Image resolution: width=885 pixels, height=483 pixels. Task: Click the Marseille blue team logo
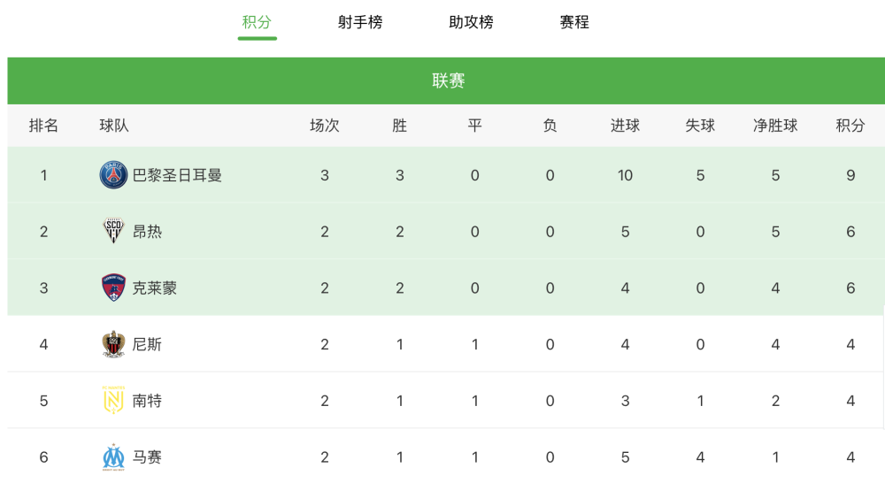point(113,457)
